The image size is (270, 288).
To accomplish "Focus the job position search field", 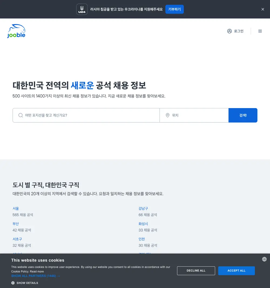I will point(86,115).
